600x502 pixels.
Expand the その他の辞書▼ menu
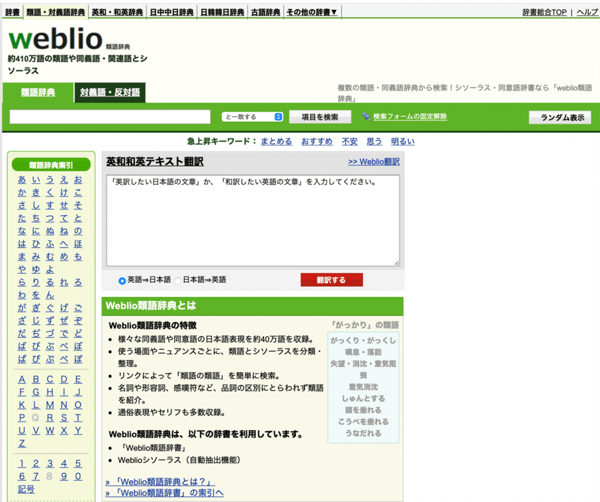312,12
